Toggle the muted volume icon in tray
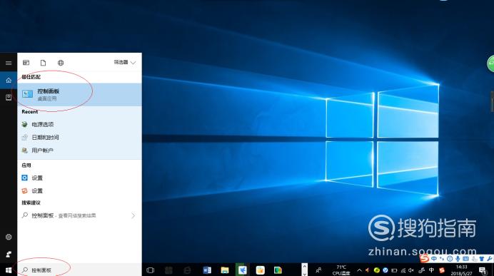This screenshot has width=494, height=276. click(411, 270)
